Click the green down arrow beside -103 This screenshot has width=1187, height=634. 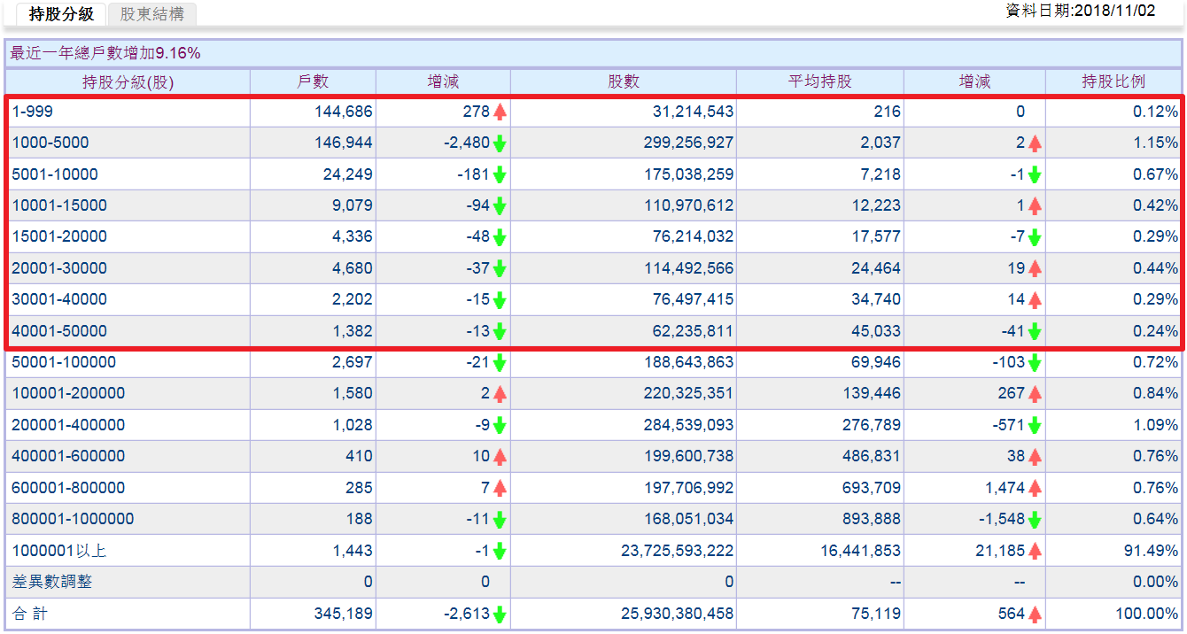coord(1035,362)
